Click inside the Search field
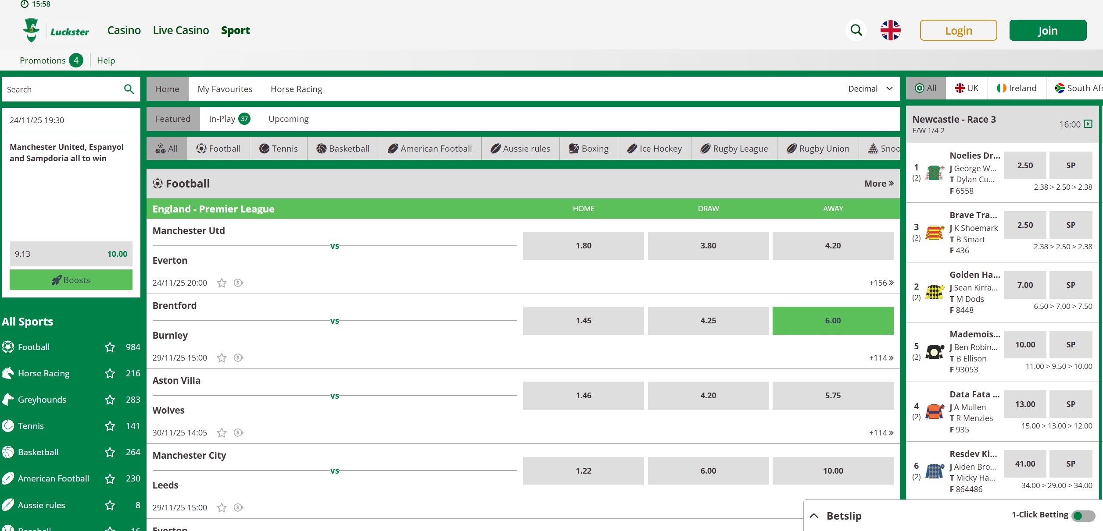 point(57,89)
